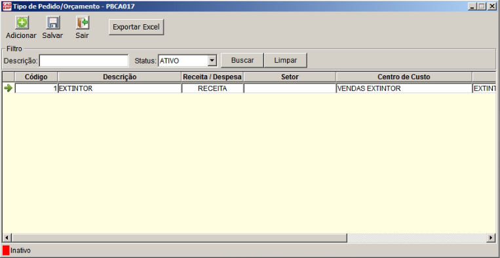500x258 pixels.
Task: Select the EXTINTOR description cell
Action: (119, 88)
